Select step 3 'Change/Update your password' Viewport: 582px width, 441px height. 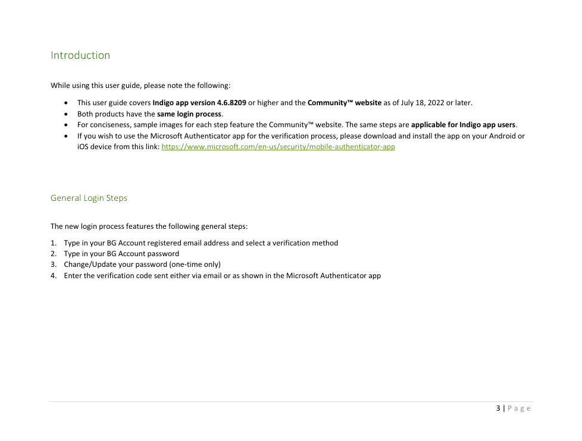(x=142, y=264)
